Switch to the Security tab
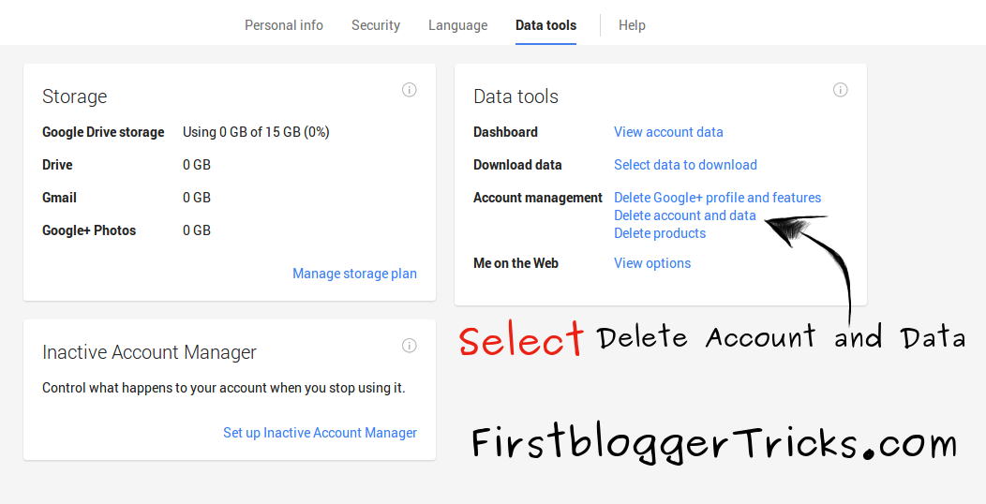 [376, 25]
